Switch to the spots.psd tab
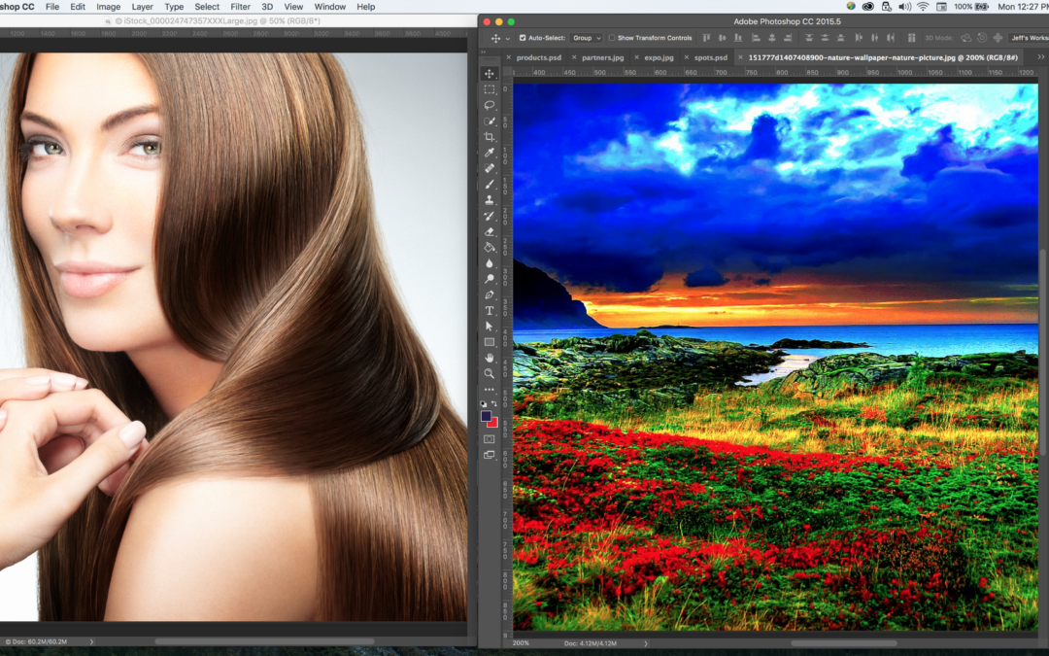 click(x=710, y=57)
